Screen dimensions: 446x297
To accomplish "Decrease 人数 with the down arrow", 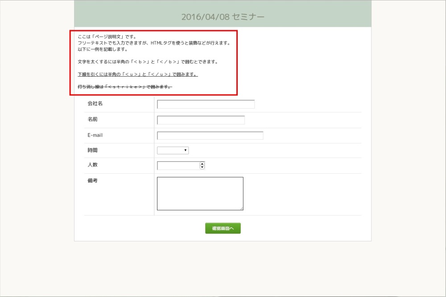I will pos(202,167).
